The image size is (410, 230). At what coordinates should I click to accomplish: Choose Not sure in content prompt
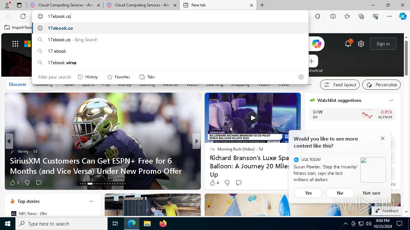(x=372, y=193)
